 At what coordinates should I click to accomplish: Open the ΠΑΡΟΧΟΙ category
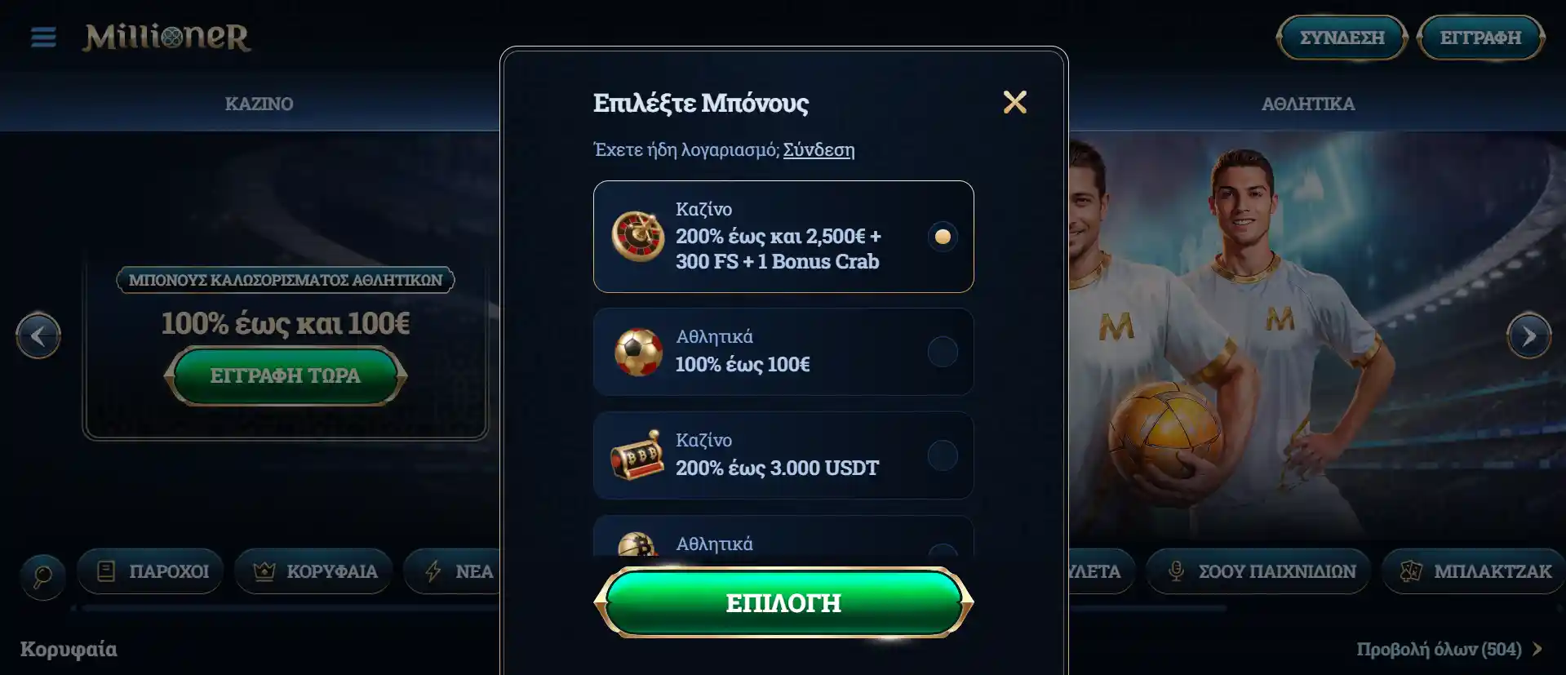pos(151,571)
